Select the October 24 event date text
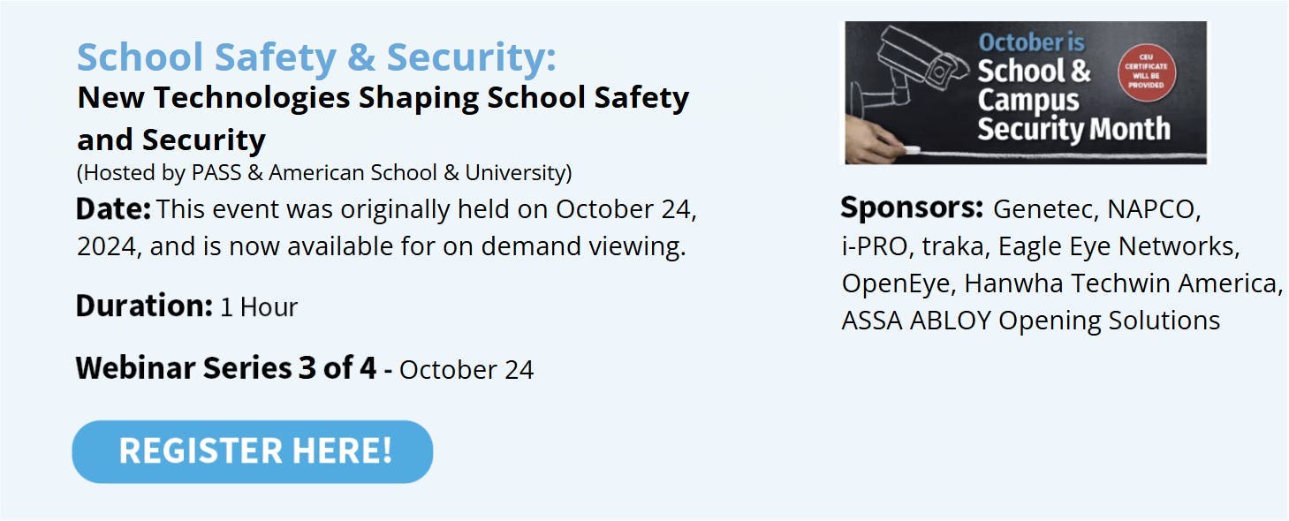Viewport: 1289px width, 521px height. (465, 370)
